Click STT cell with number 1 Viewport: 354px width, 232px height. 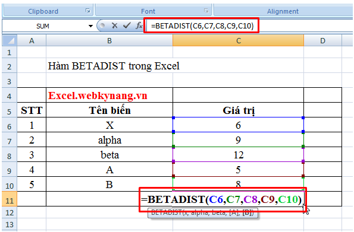(x=32, y=125)
